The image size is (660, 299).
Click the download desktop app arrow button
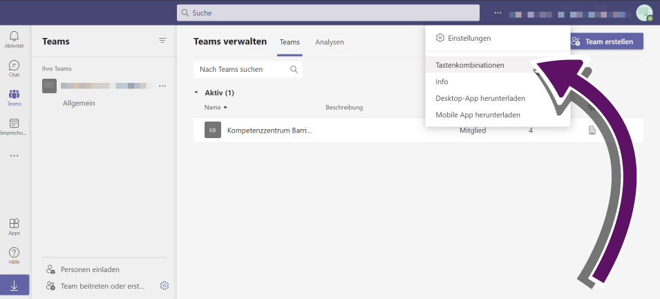15,285
